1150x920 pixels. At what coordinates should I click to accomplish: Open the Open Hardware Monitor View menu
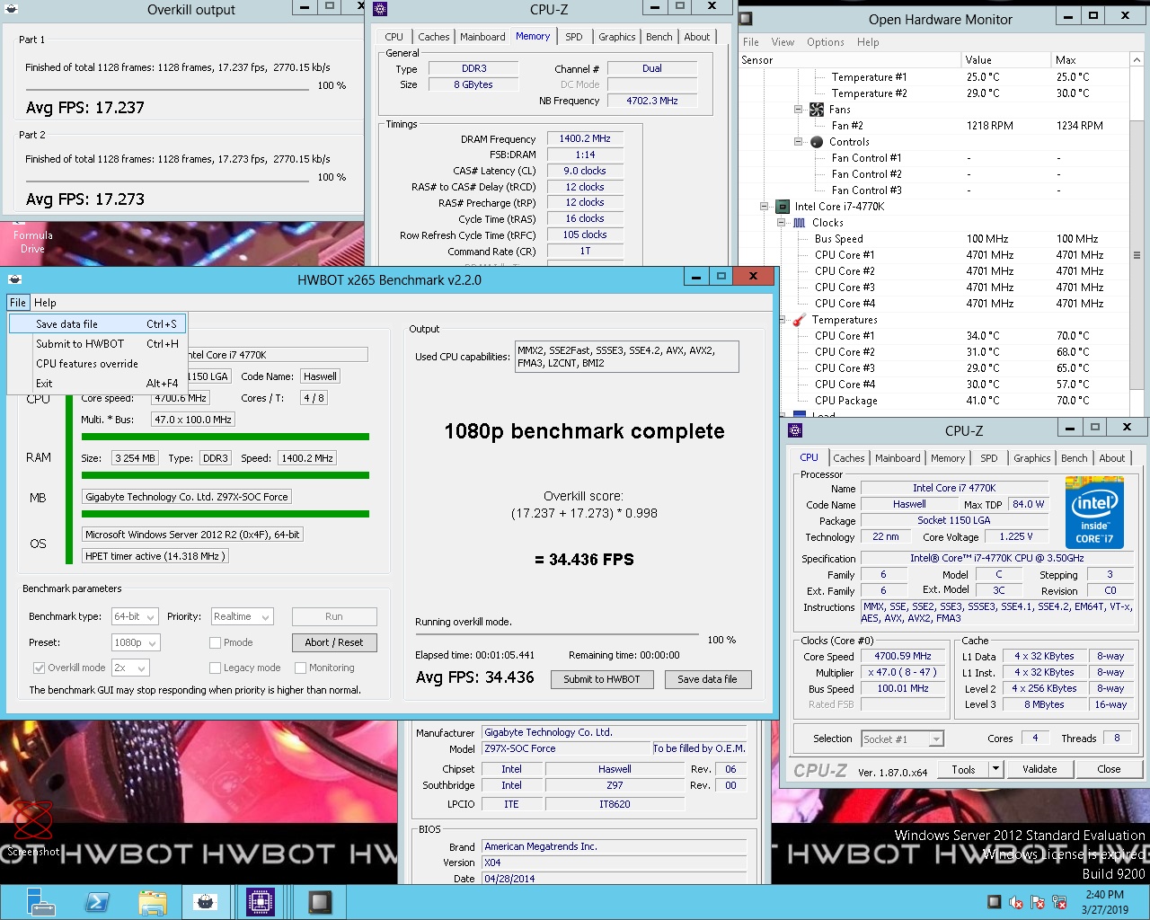click(783, 42)
